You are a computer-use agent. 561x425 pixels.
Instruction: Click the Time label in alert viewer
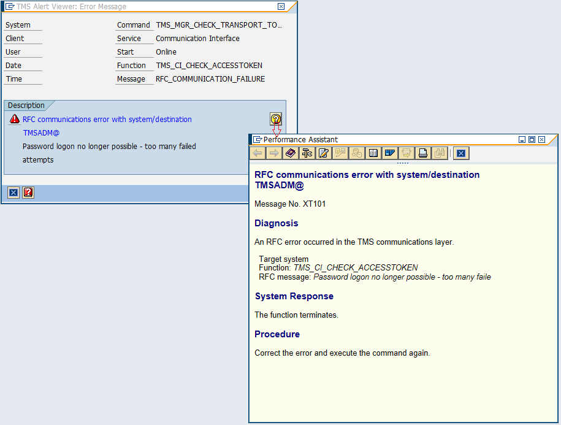(x=14, y=79)
